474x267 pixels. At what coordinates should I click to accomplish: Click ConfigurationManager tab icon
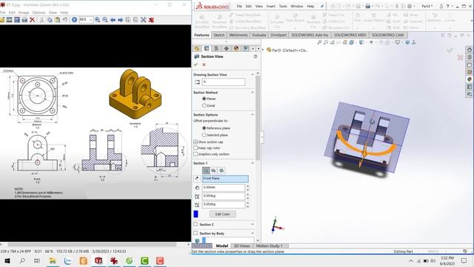(216, 48)
